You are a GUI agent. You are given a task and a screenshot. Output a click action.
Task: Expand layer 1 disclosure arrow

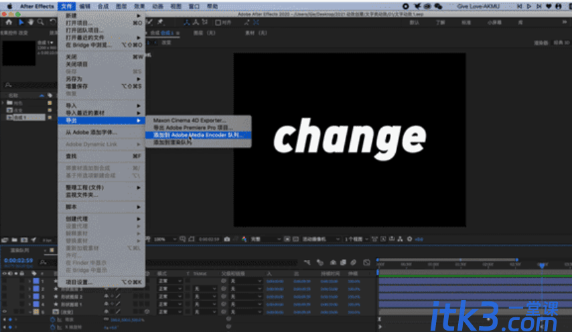pos(30,281)
